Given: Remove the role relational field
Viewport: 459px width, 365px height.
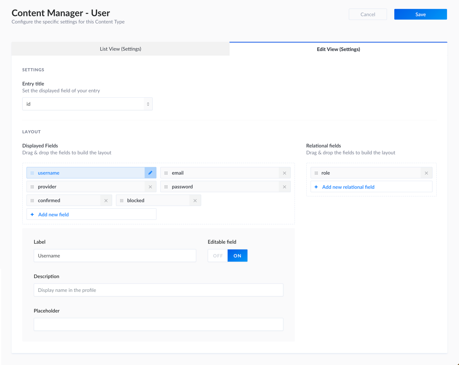Looking at the screenshot, I should tap(426, 173).
